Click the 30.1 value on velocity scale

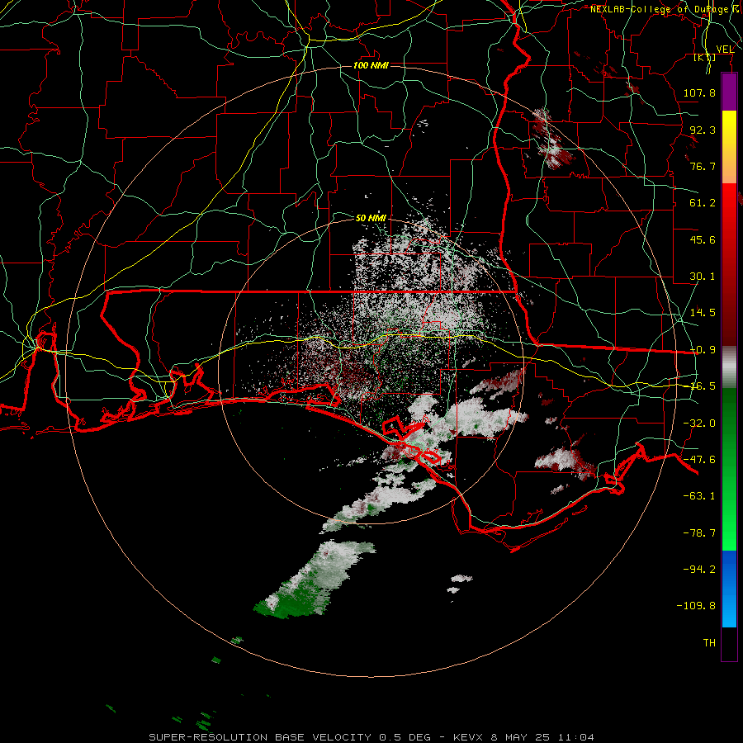(x=703, y=277)
